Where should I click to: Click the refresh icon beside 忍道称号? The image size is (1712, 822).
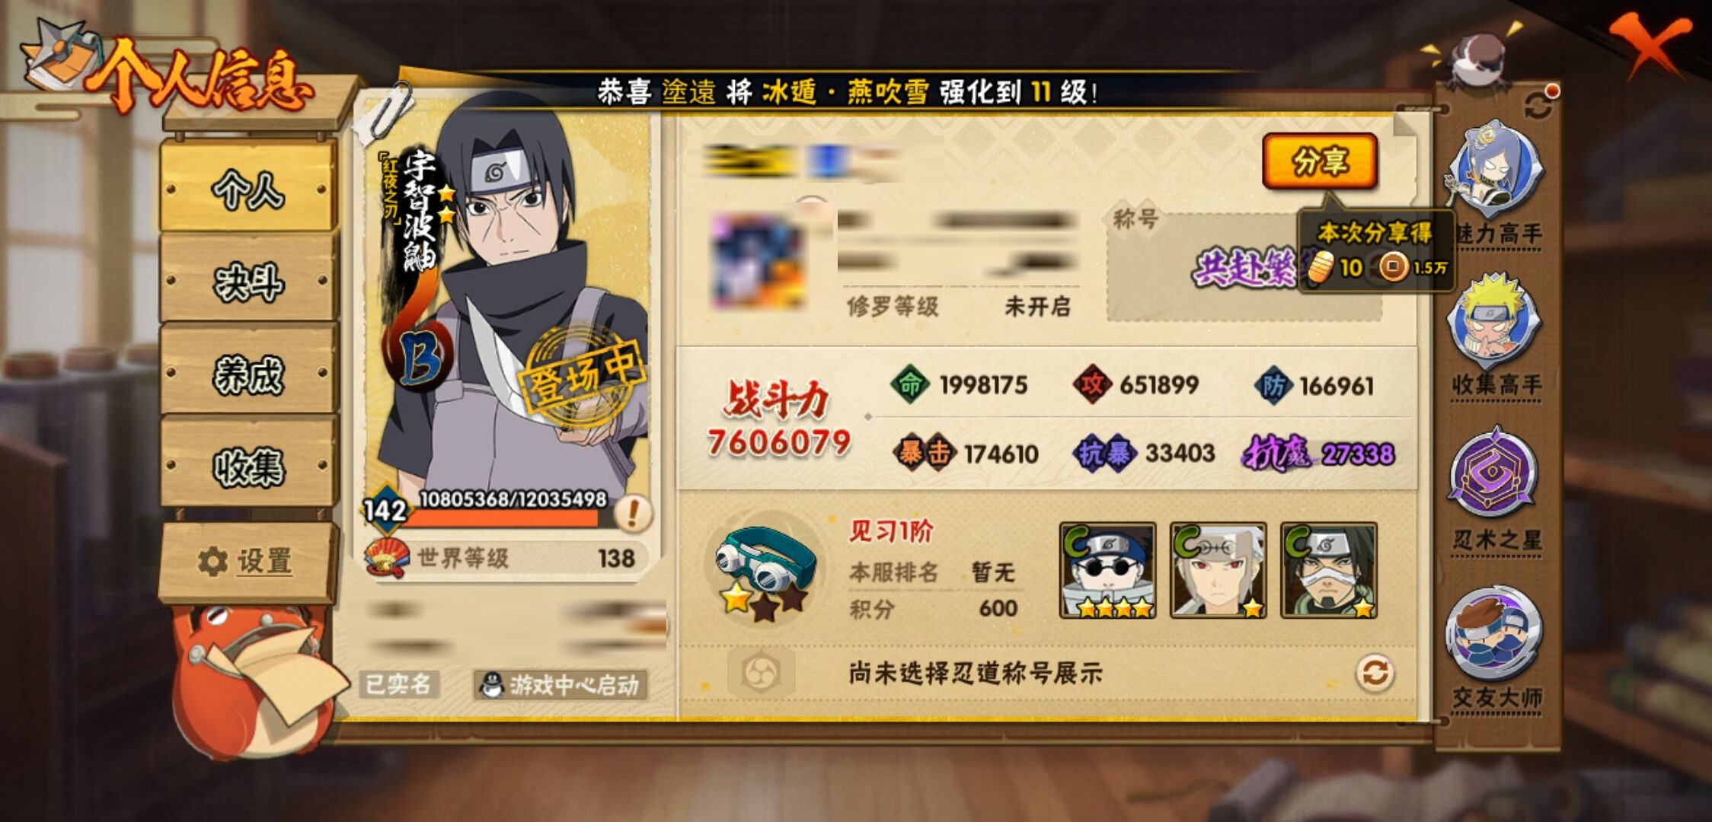click(x=1375, y=674)
